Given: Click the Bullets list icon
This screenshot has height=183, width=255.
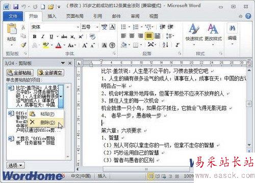Looking at the screenshot, I should [123, 27].
